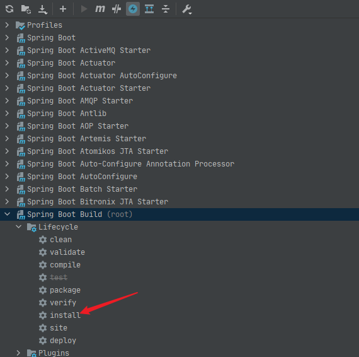The width and height of the screenshot is (359, 357).
Task: Expand Spring Boot Actuator Starter module
Action: click(7, 88)
